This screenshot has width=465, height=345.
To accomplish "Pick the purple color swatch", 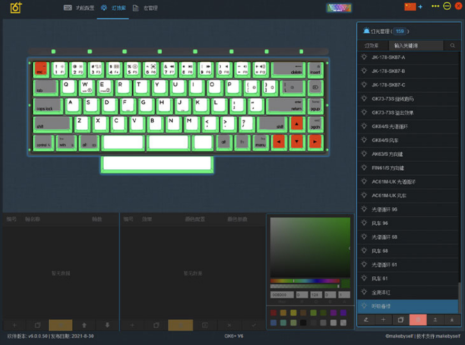I will (x=334, y=313).
